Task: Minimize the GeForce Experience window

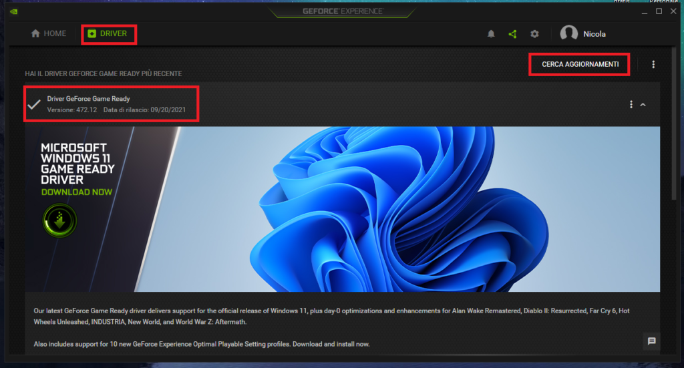Action: pyautogui.click(x=645, y=12)
